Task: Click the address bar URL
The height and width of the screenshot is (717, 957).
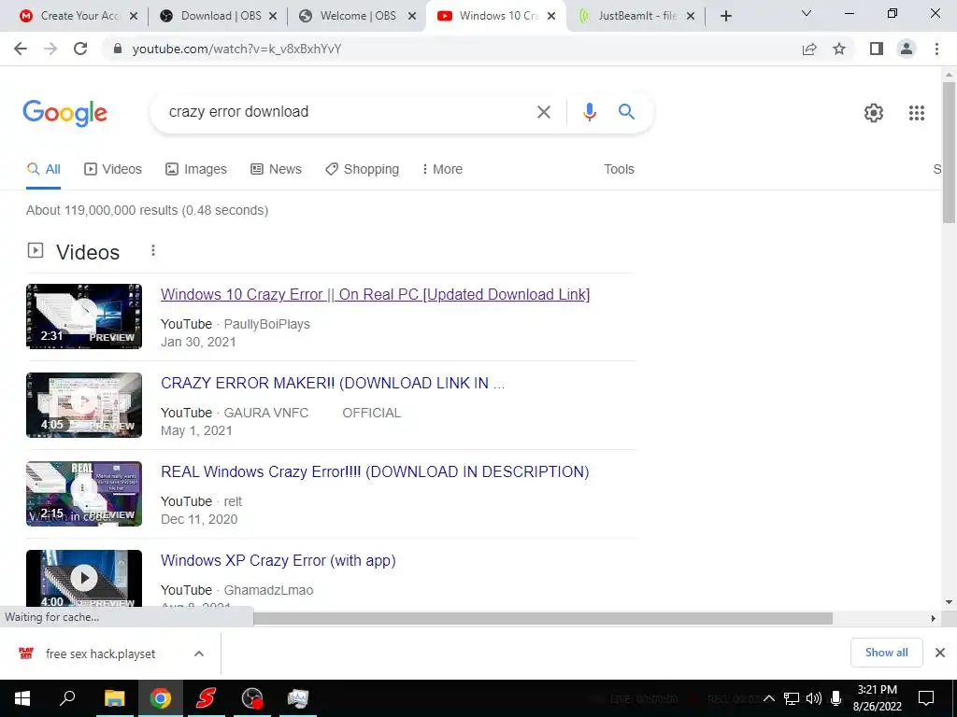Action: (x=236, y=49)
